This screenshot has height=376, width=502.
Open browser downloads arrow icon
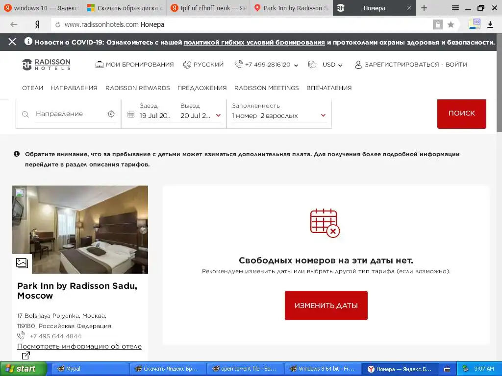point(490,24)
